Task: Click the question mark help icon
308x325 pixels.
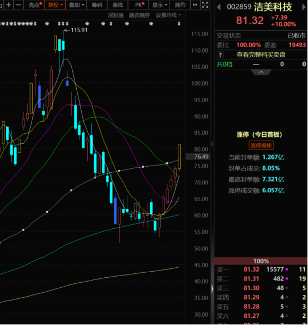Action: (x=220, y=55)
